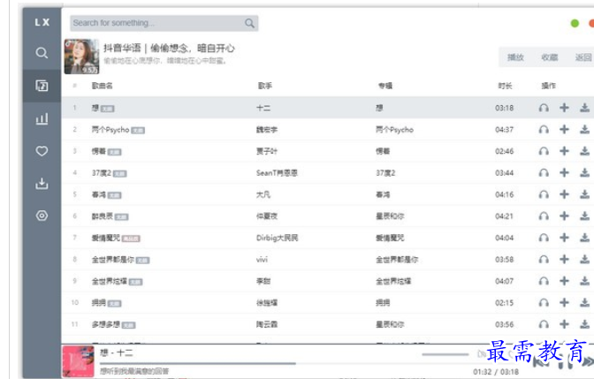Click the now-playing album art thumbnail
Screen dimensions: 594x379
coord(78,361)
